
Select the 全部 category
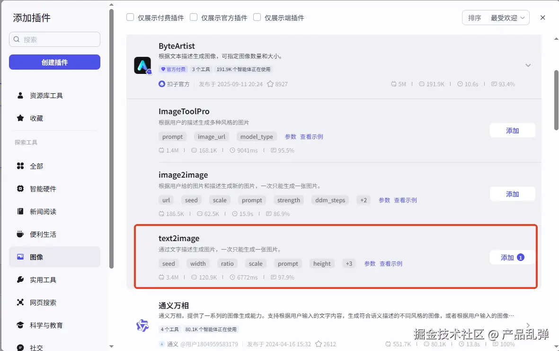[54, 166]
